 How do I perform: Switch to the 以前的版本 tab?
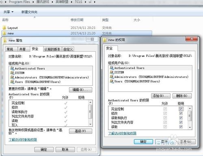(x=52, y=49)
